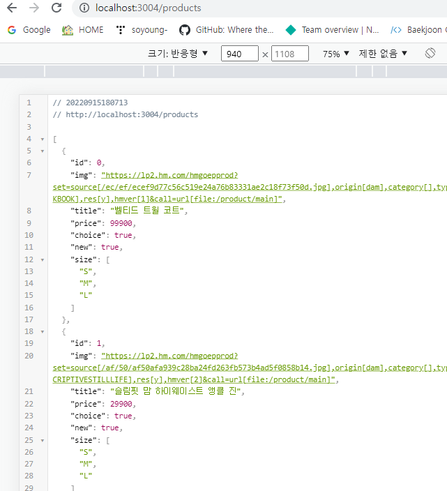Click the localhost:3004/products address bar URL
The height and width of the screenshot is (491, 447).
tap(149, 8)
